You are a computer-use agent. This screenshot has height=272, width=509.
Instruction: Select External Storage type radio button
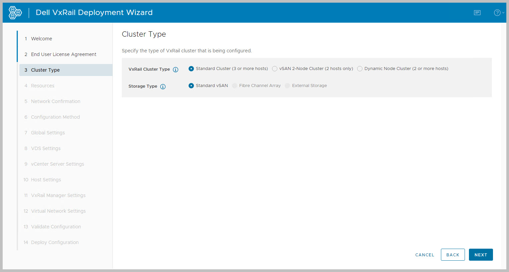click(x=287, y=86)
